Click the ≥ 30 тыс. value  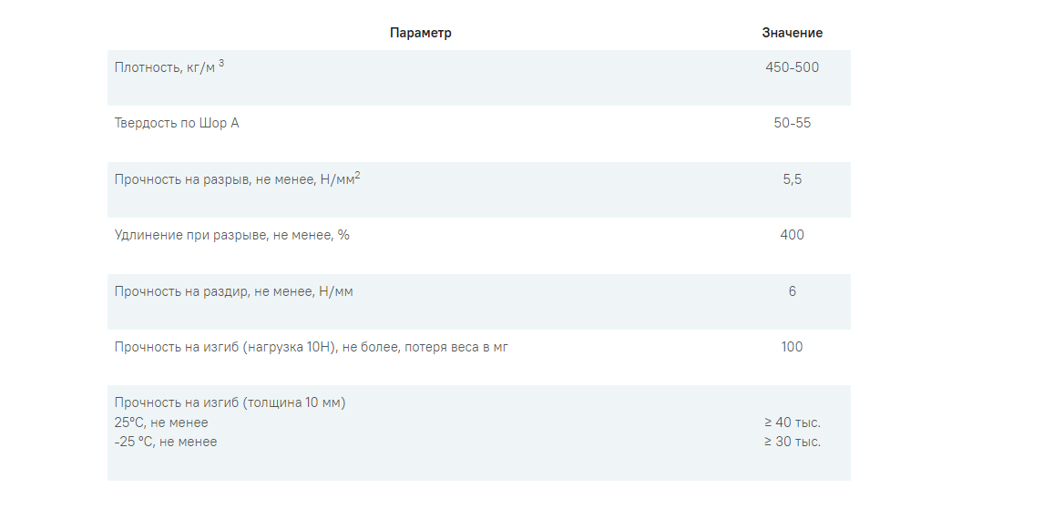[792, 442]
